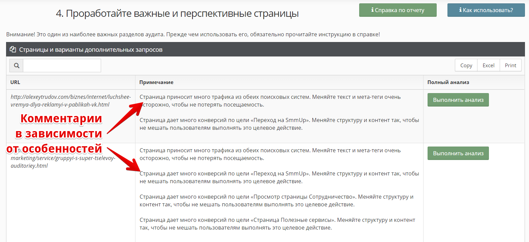This screenshot has width=529, height=242.
Task: Click the pages icon in the panel header
Action: pos(13,49)
